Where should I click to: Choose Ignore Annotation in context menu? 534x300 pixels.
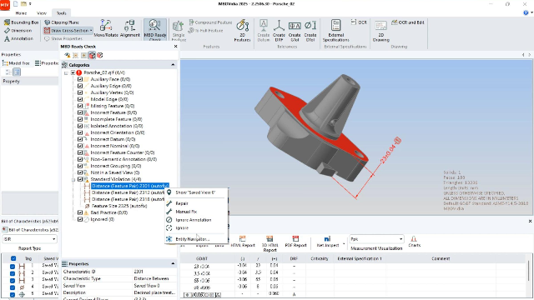point(193,220)
